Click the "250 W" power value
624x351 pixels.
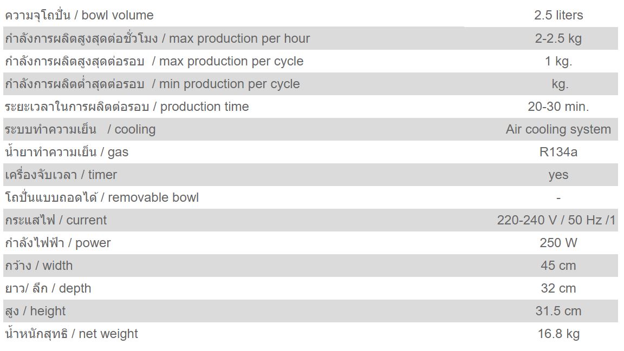click(558, 243)
